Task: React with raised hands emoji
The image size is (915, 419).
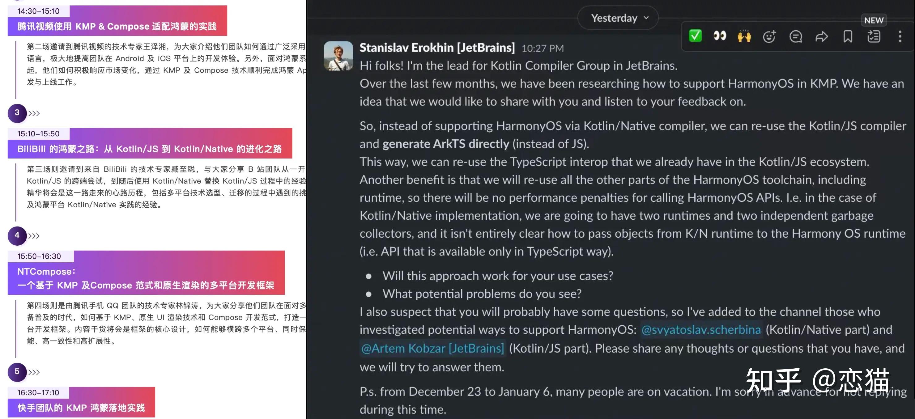Action: (x=744, y=36)
